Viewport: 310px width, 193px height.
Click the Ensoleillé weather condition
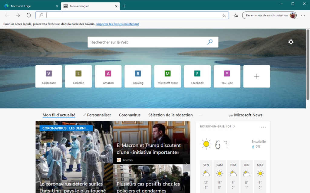point(259,142)
